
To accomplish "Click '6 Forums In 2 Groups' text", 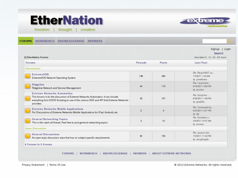I will [38, 144].
